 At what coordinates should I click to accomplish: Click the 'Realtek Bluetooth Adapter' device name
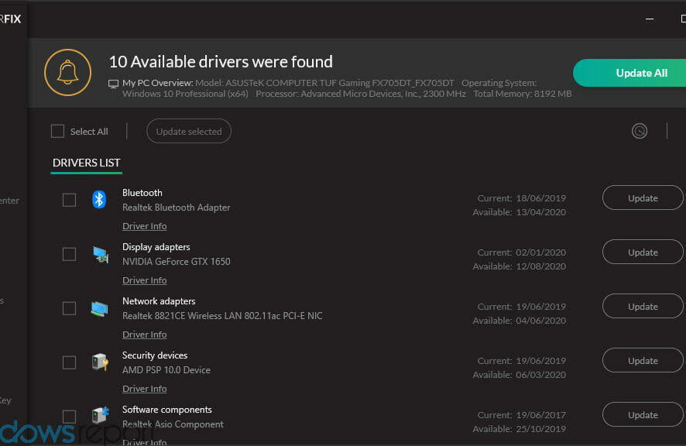[177, 208]
